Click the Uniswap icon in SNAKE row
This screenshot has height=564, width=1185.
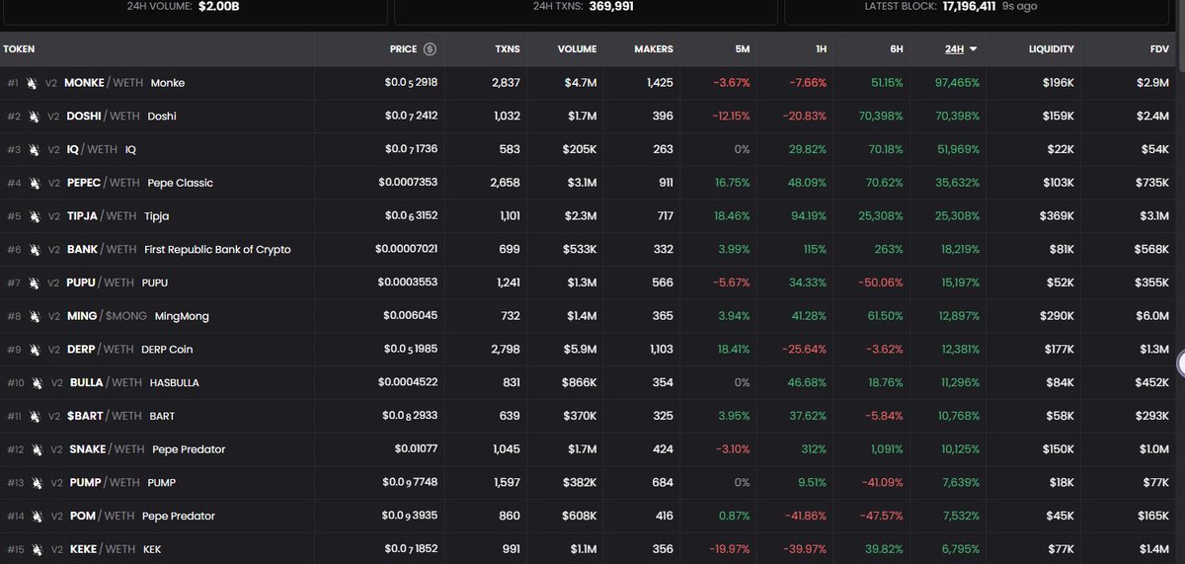37,449
